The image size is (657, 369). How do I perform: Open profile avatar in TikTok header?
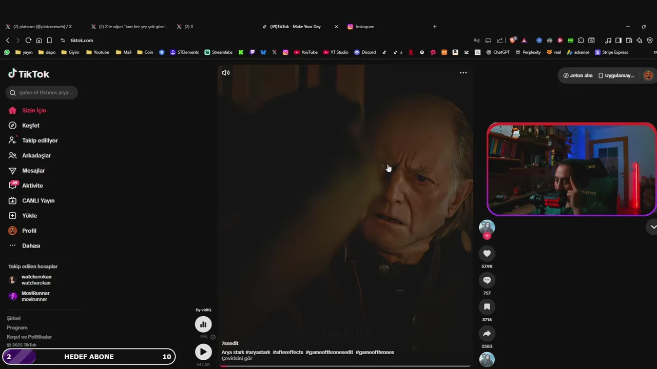[x=648, y=75]
